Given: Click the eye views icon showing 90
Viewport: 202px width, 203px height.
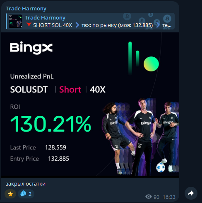Looking at the screenshot, I should [x=149, y=196].
